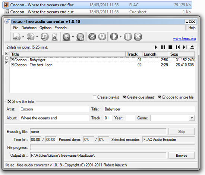The image size is (205, 175).
Task: Open the Add audio files dropdown arrow
Action: coord(23,37)
